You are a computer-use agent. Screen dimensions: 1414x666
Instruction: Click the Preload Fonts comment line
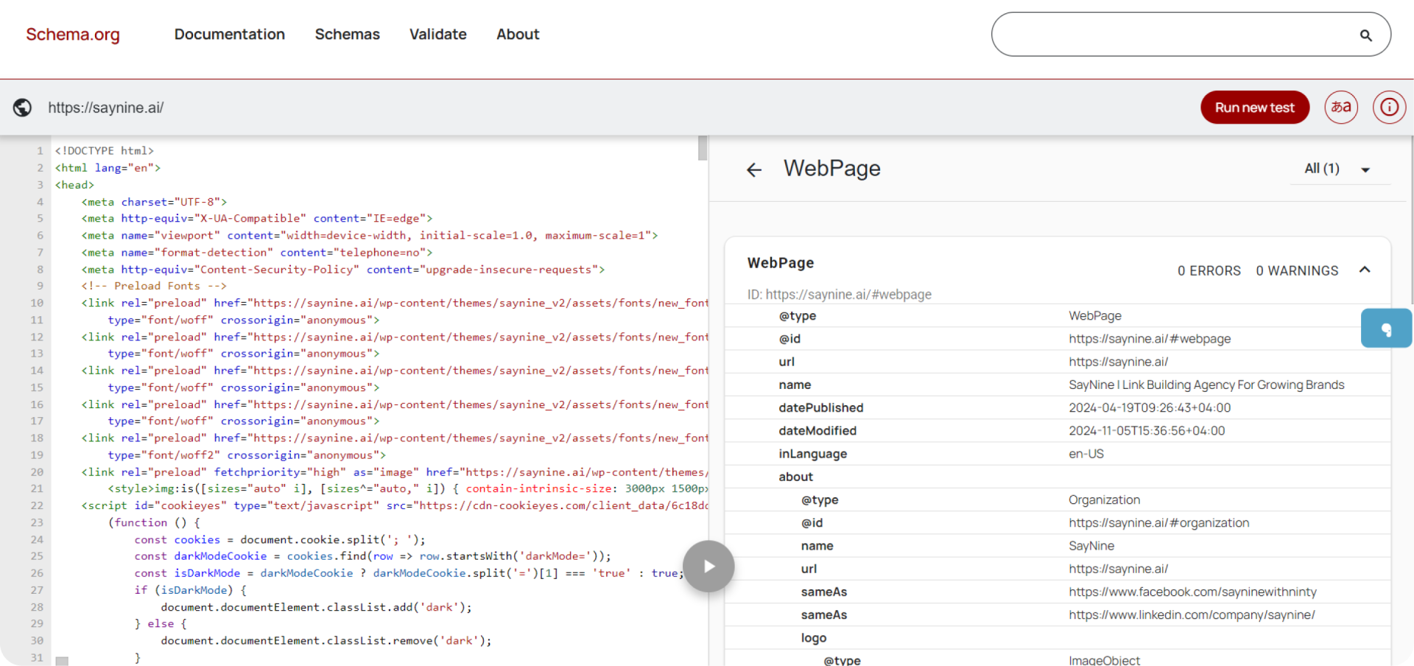click(154, 286)
